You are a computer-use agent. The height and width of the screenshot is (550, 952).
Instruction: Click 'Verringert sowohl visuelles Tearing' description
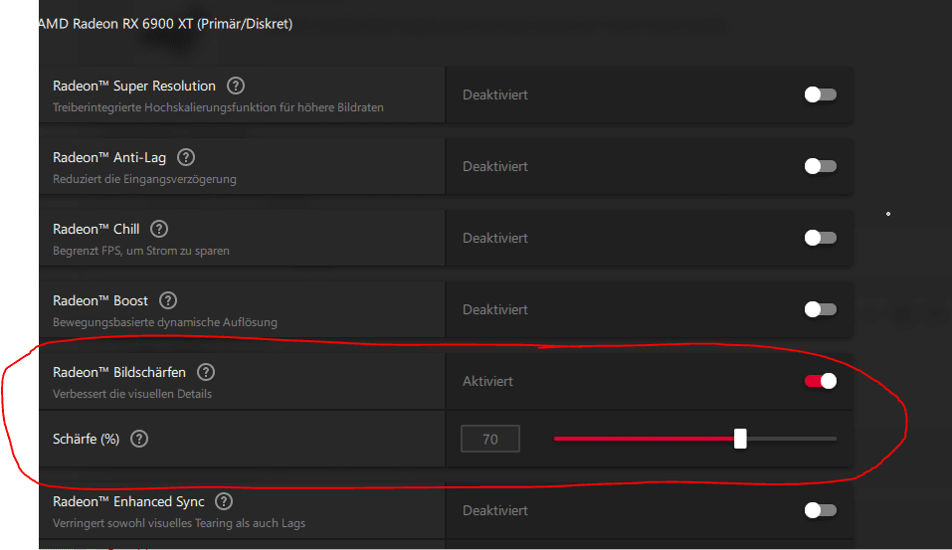pos(179,523)
